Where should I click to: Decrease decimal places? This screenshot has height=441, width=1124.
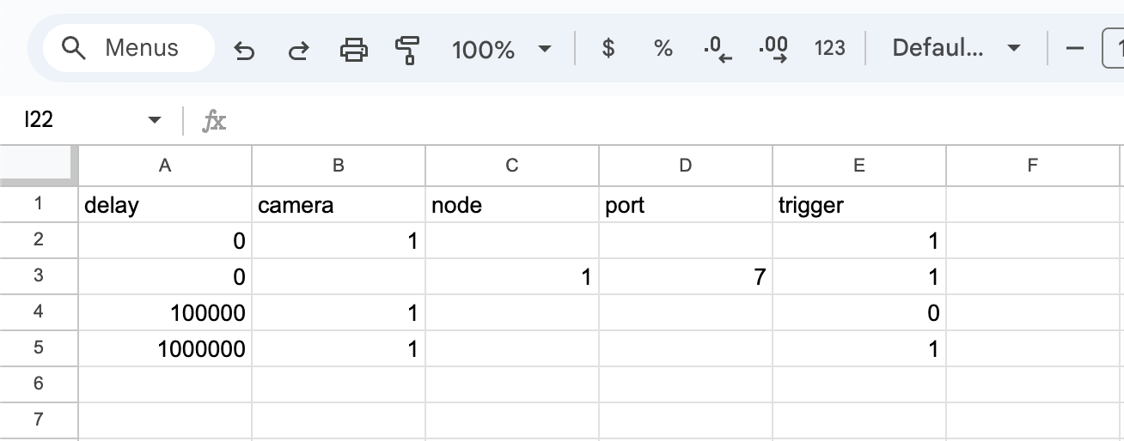(x=717, y=50)
